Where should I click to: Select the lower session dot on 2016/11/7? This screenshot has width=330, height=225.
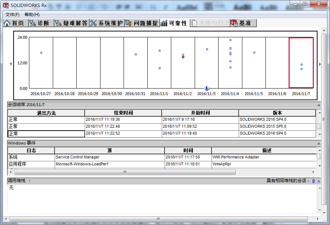click(x=302, y=69)
